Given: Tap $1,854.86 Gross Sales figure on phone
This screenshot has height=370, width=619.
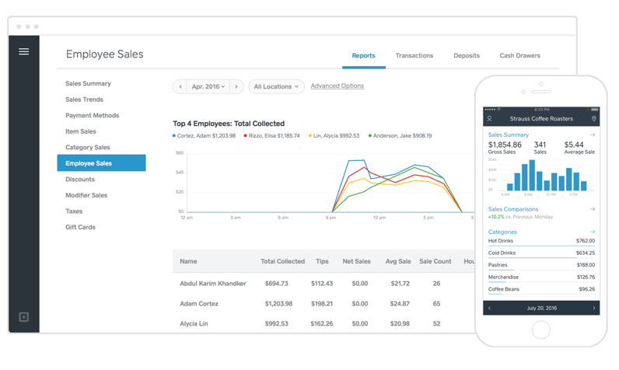Looking at the screenshot, I should click(x=505, y=145).
